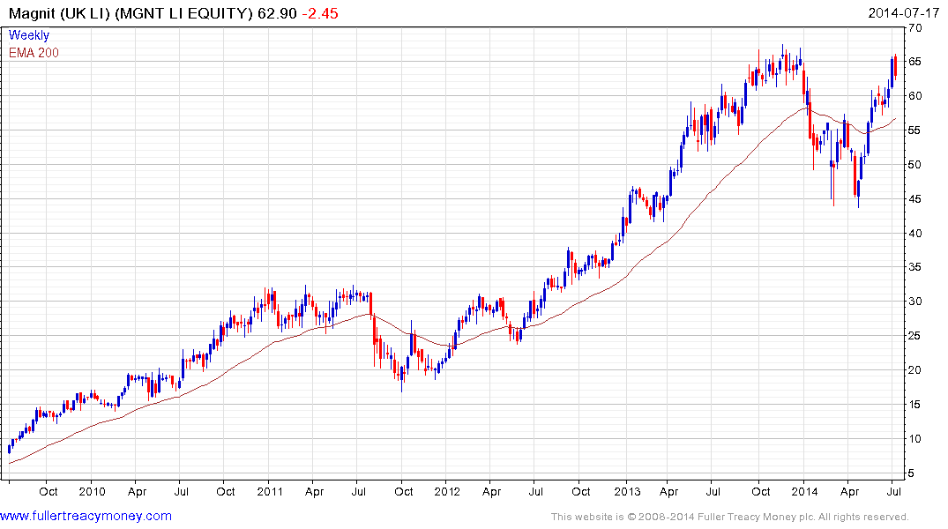This screenshot has width=948, height=529.
Task: Click the 'Jul' label at the axis's right end
Action: [x=893, y=491]
